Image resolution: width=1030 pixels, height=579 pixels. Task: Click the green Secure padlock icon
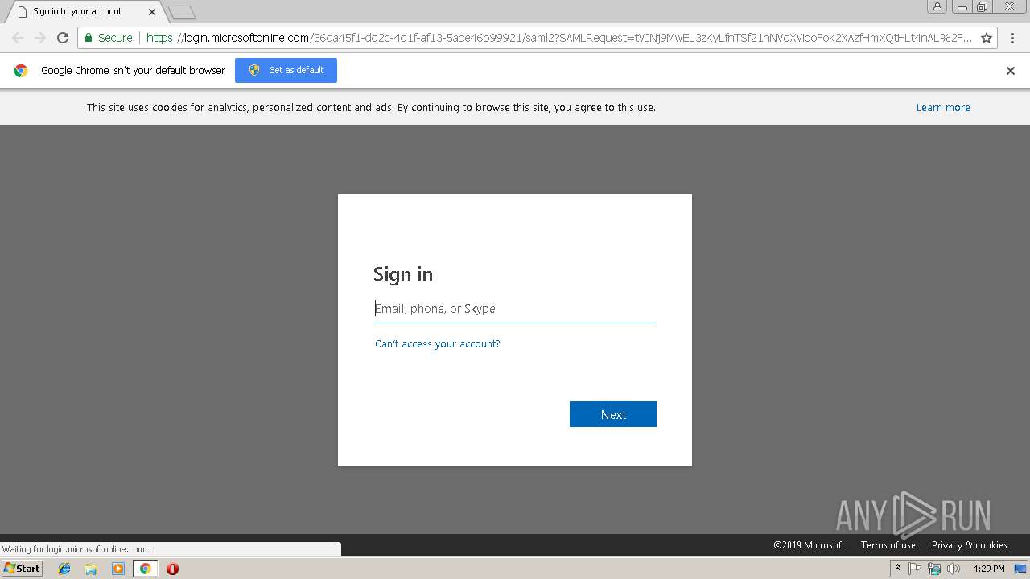(x=89, y=38)
